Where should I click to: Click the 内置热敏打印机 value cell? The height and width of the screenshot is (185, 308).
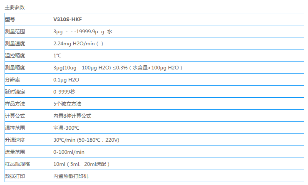click(x=71, y=176)
